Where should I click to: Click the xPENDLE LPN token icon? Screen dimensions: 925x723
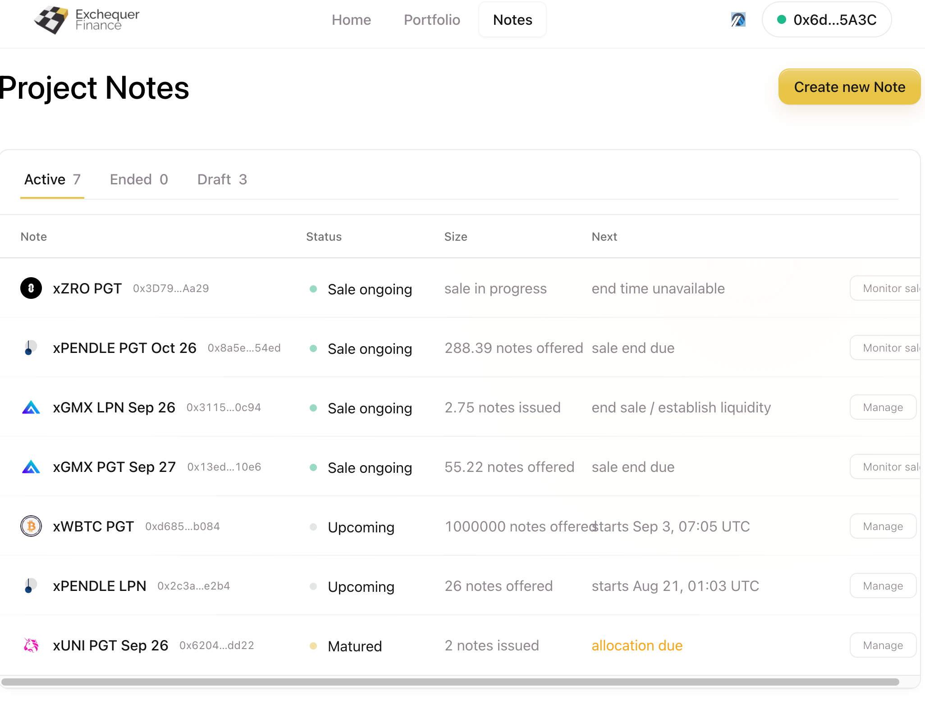click(x=31, y=586)
